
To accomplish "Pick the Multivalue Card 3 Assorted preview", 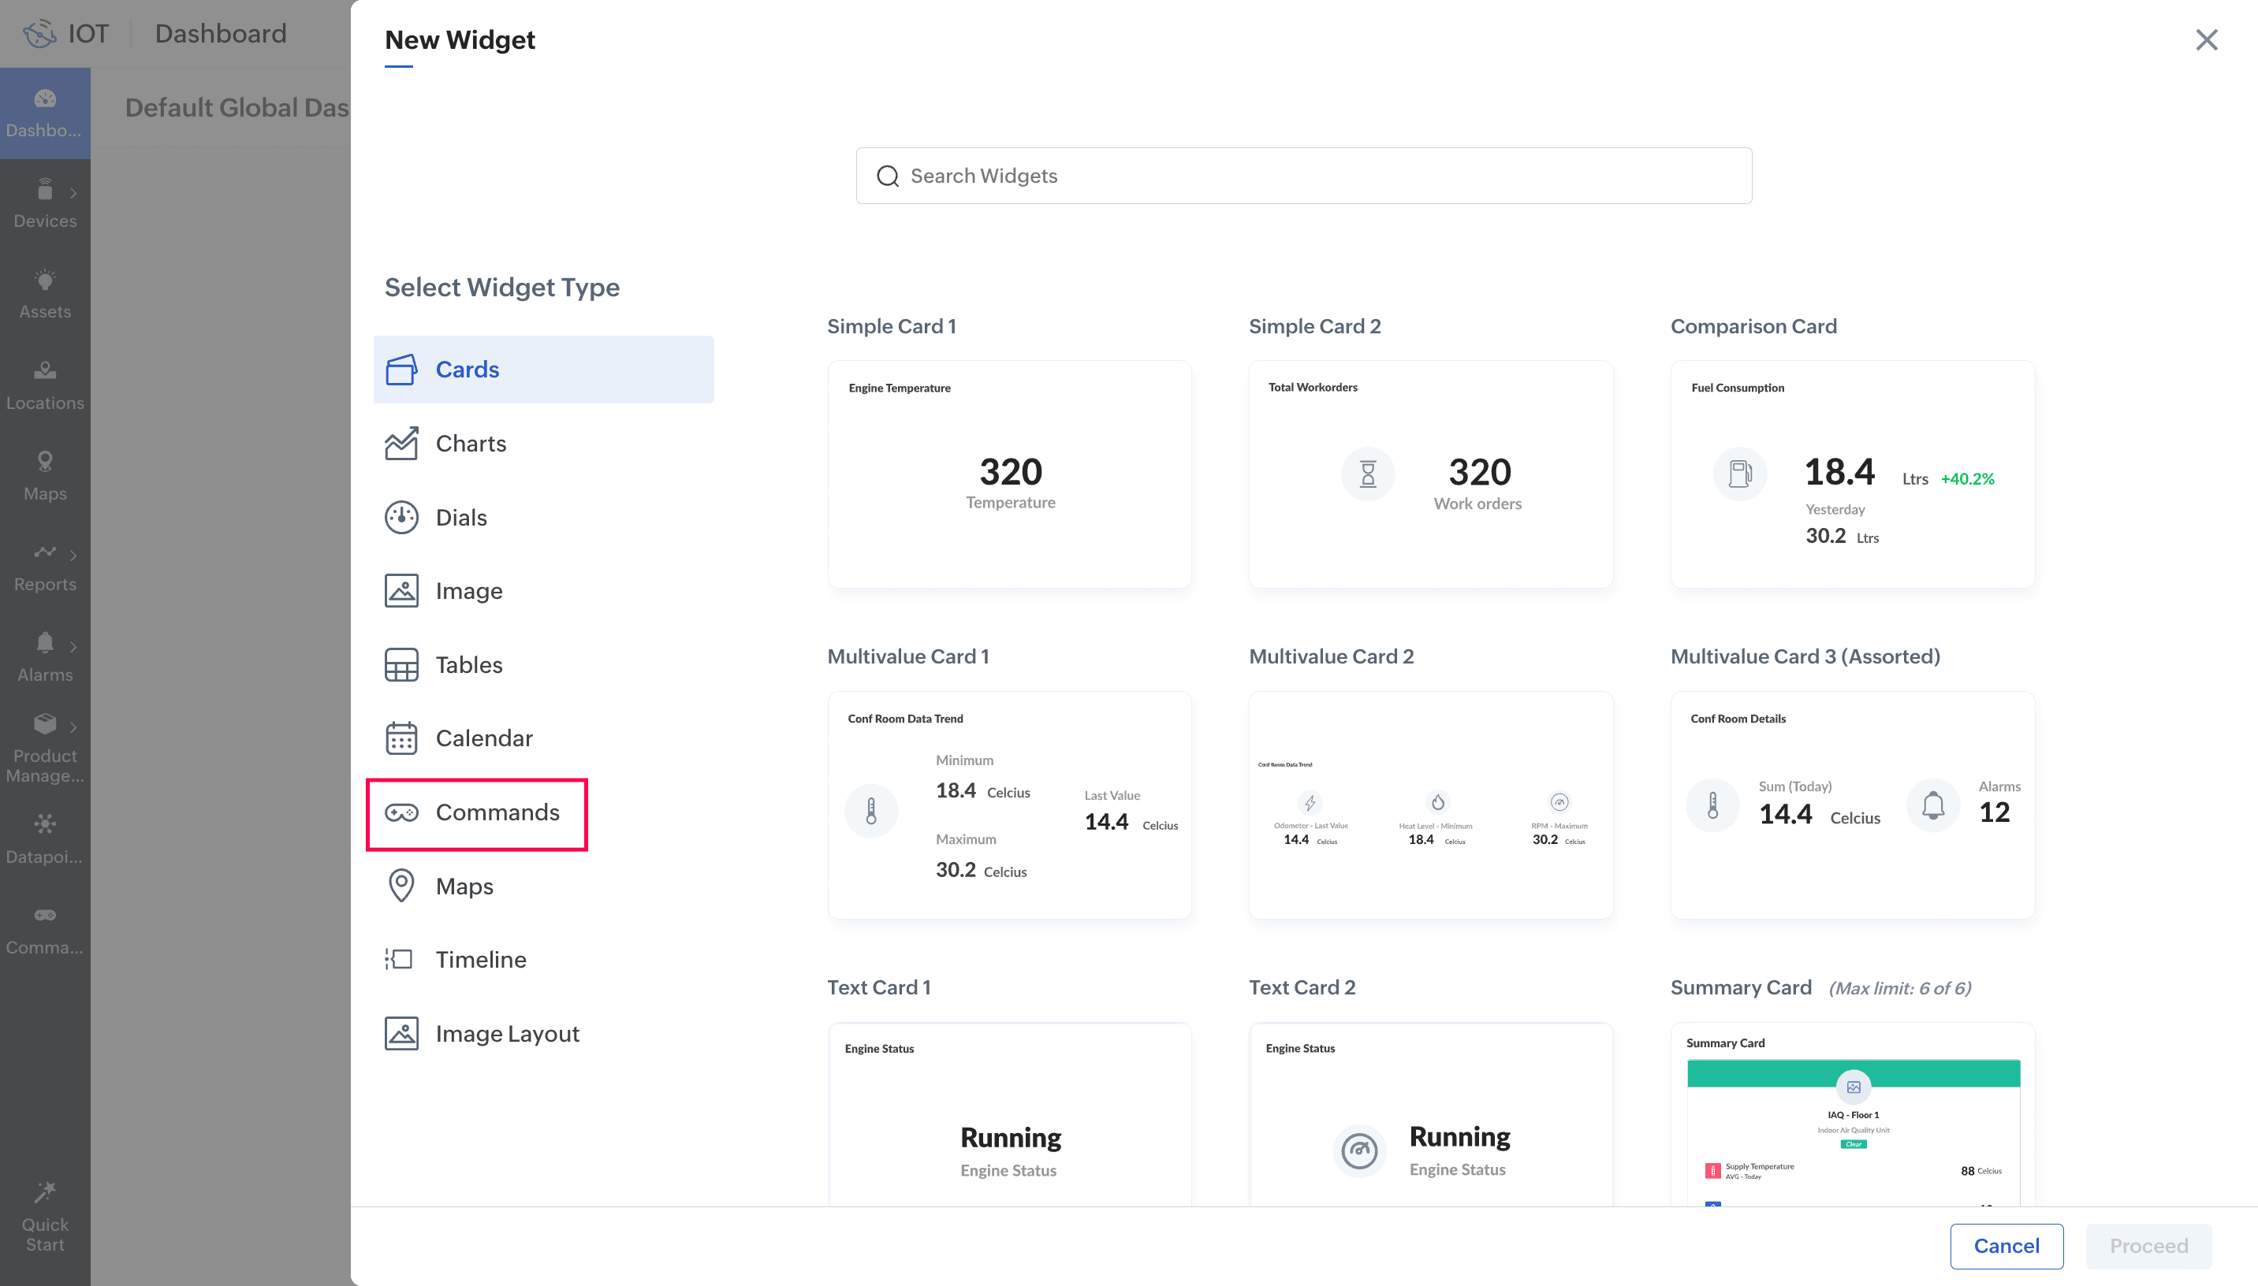I will click(1852, 805).
